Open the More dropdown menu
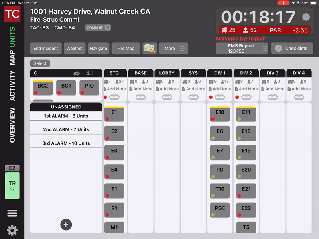The image size is (319, 239). pos(173,48)
